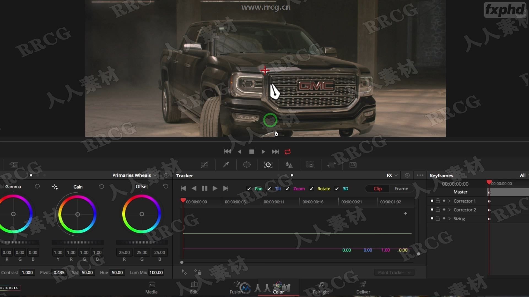Image resolution: width=529 pixels, height=297 pixels.
Task: Open the FX tracker mode dropdown
Action: coord(392,175)
